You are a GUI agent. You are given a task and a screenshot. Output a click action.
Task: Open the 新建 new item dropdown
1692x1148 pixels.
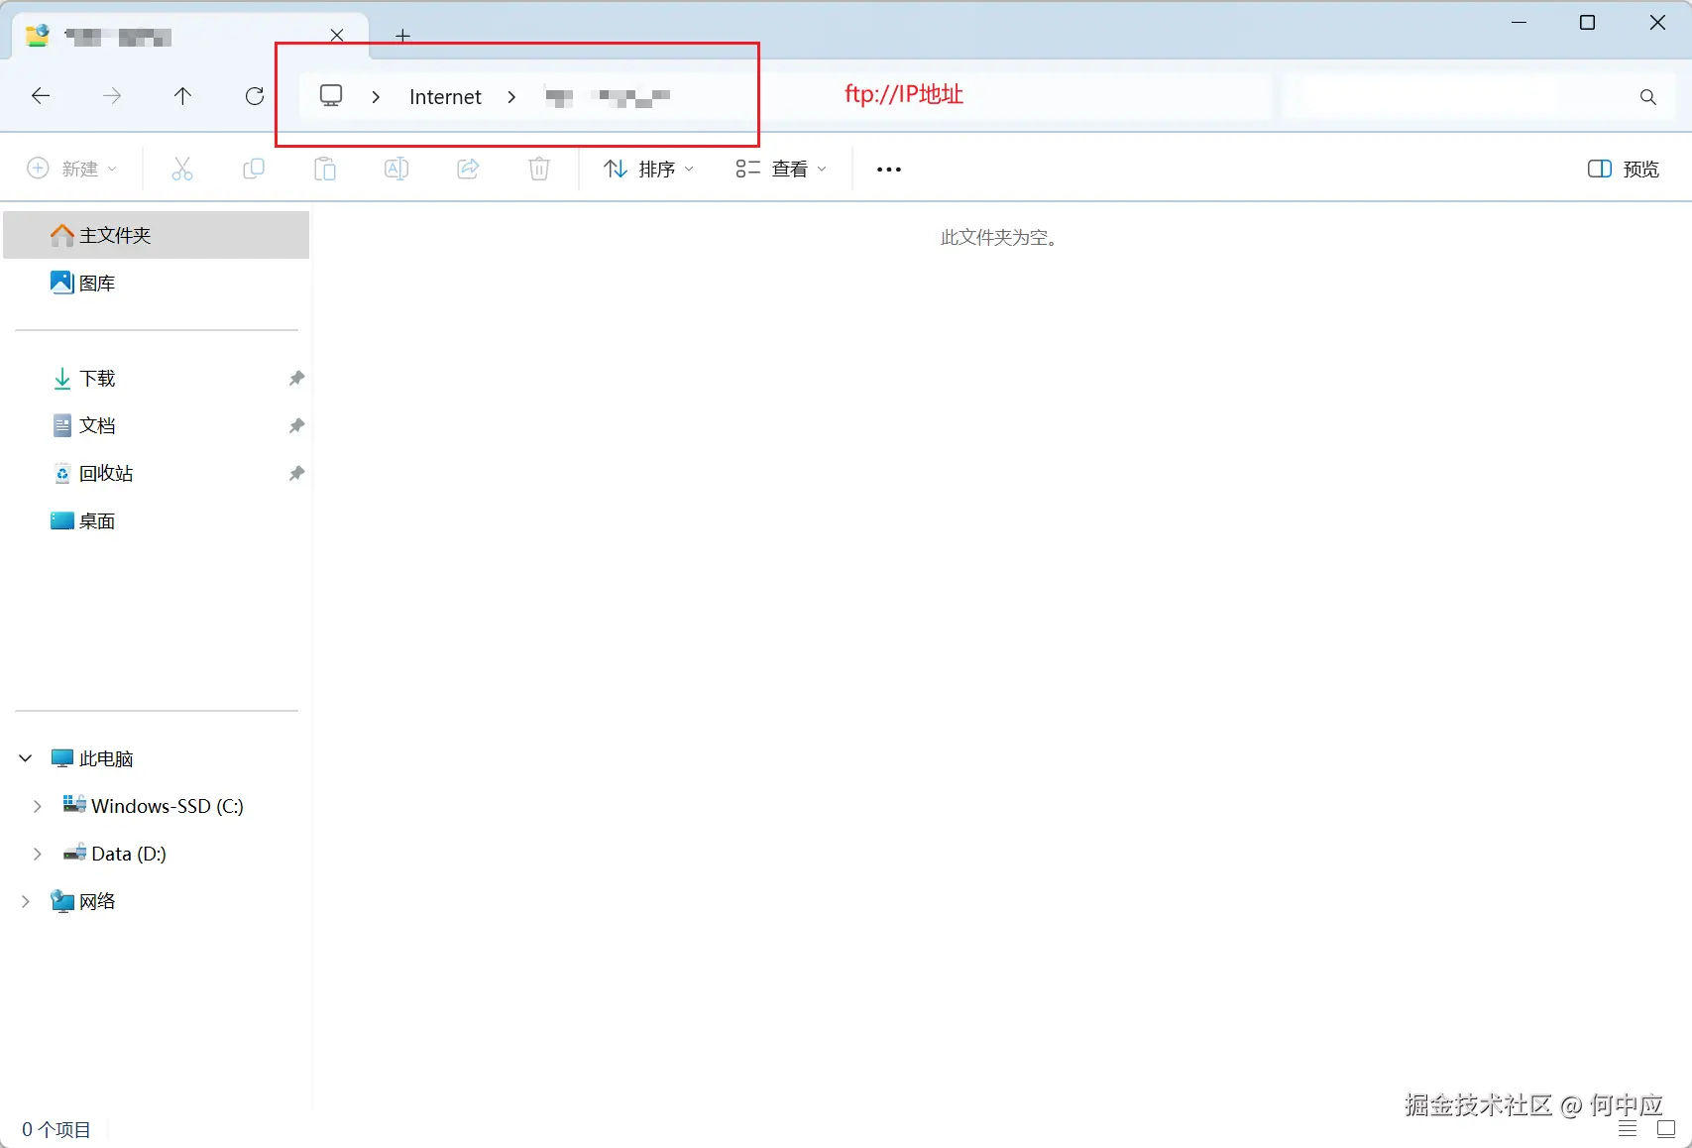tap(71, 169)
